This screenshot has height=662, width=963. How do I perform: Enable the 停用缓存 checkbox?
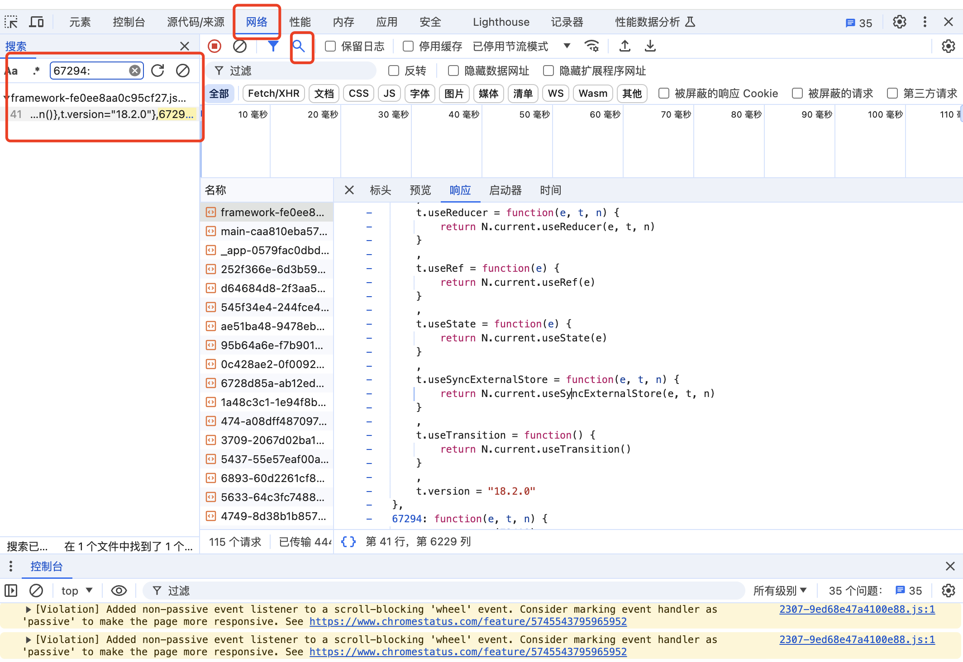point(408,46)
